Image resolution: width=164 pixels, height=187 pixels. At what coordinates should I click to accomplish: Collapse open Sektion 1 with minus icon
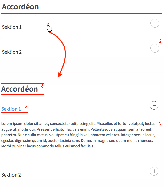pyautogui.click(x=154, y=105)
